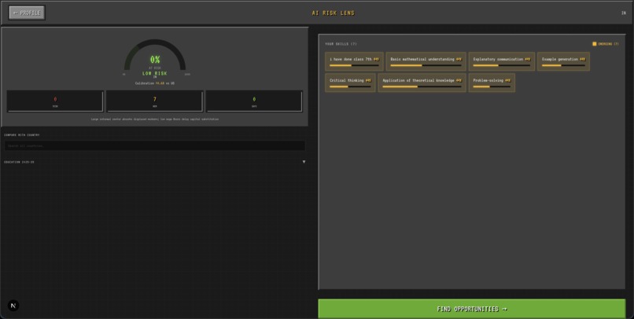Viewport: 634px width, 319px height.
Task: Click the Find Opportunities button
Action: 471,309
